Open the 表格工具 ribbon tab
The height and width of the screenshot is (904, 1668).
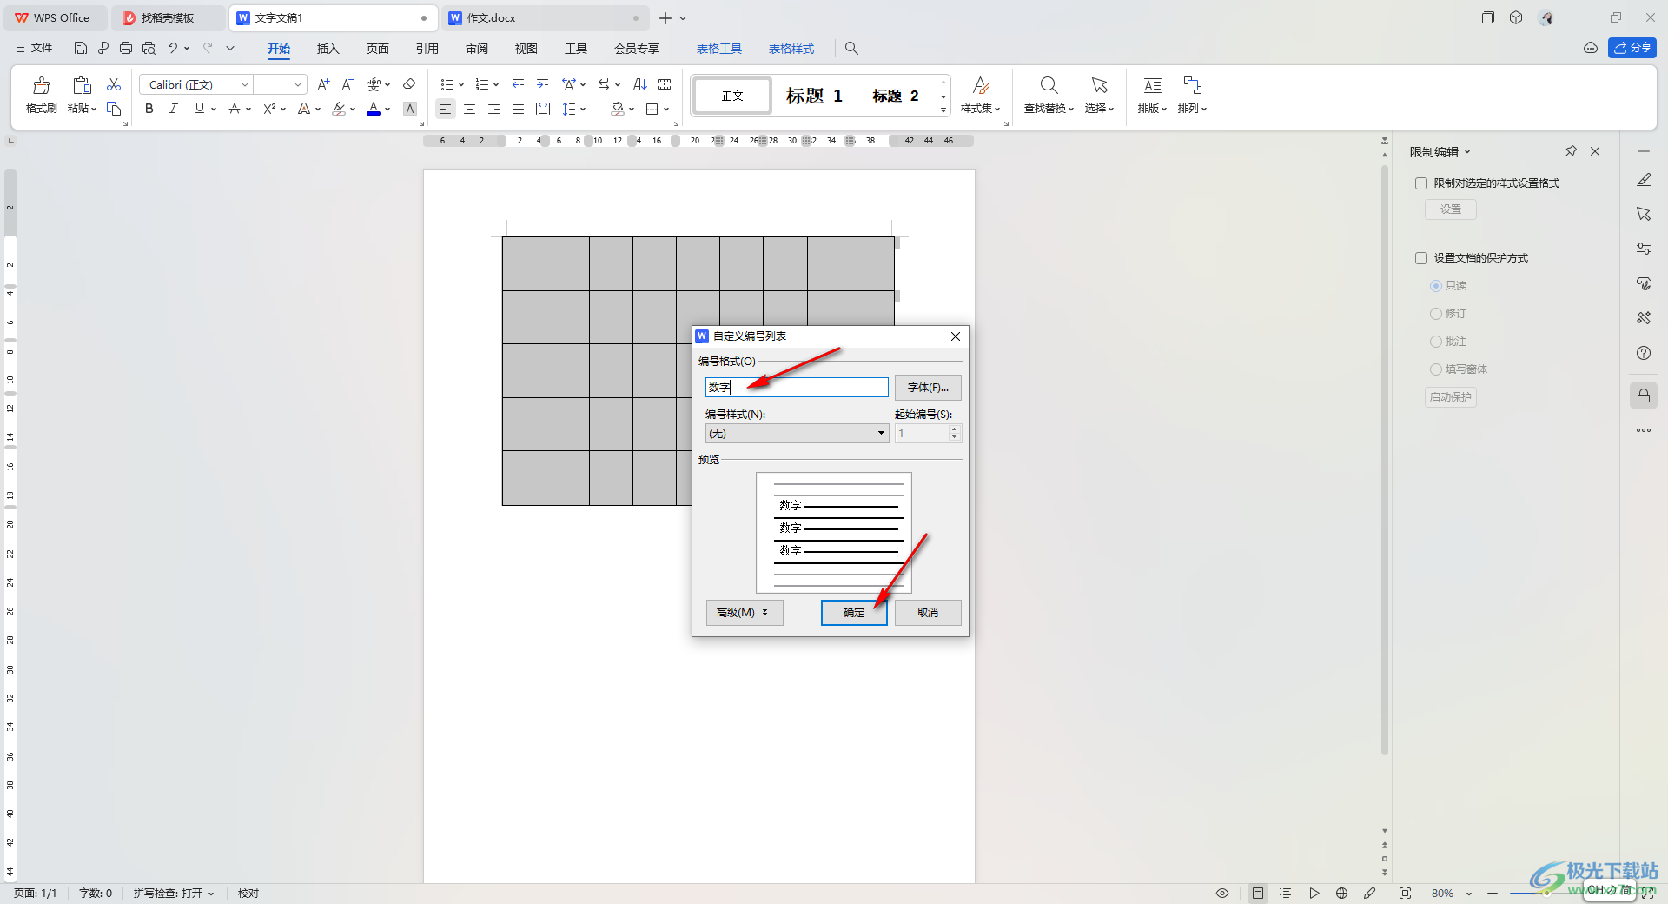click(718, 49)
